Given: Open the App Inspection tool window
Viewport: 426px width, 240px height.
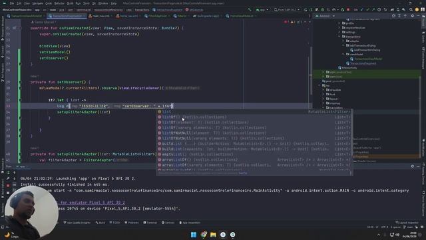Looking at the screenshot, I should click(x=190, y=223).
